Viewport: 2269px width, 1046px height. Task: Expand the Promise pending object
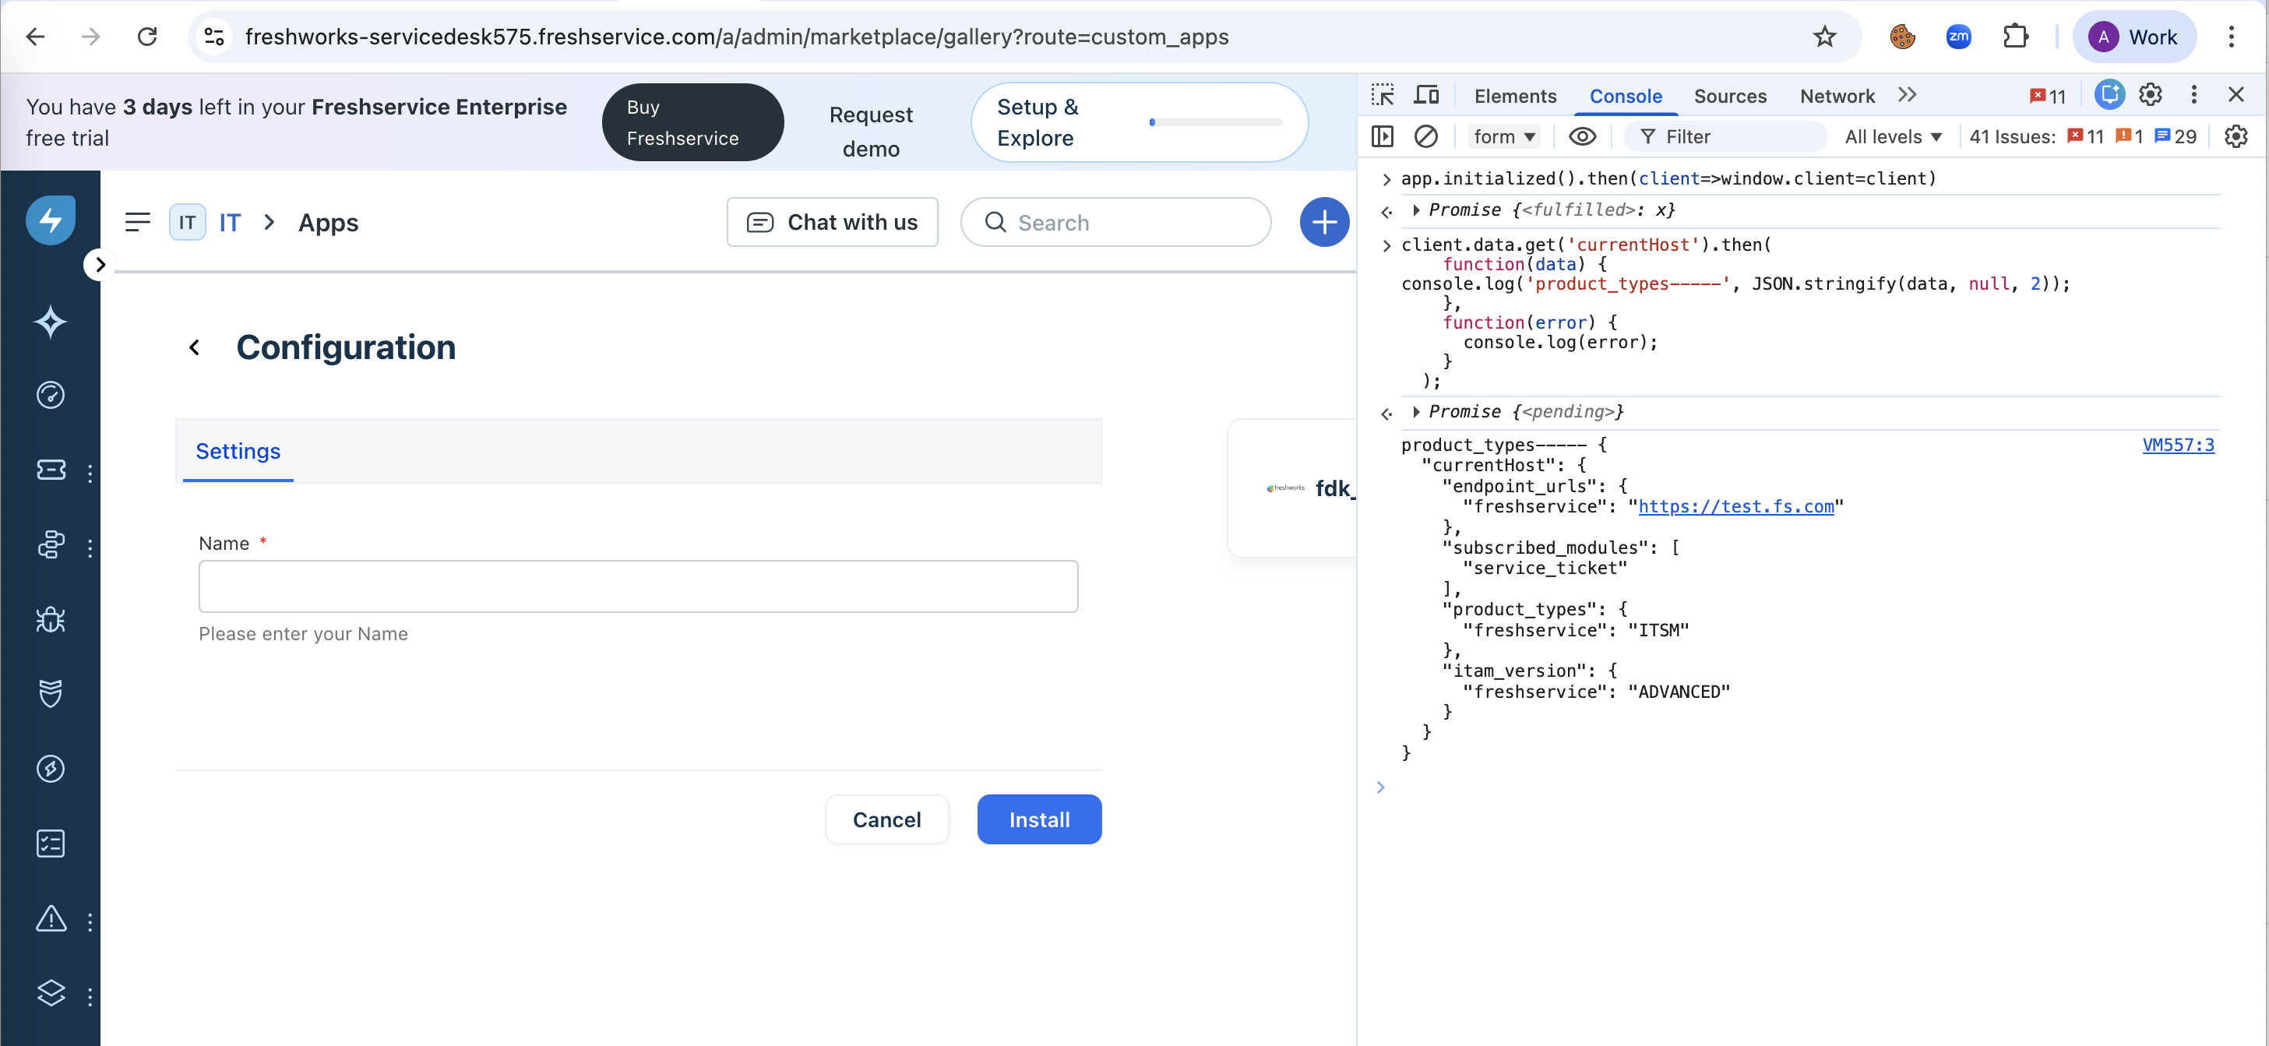(x=1415, y=411)
